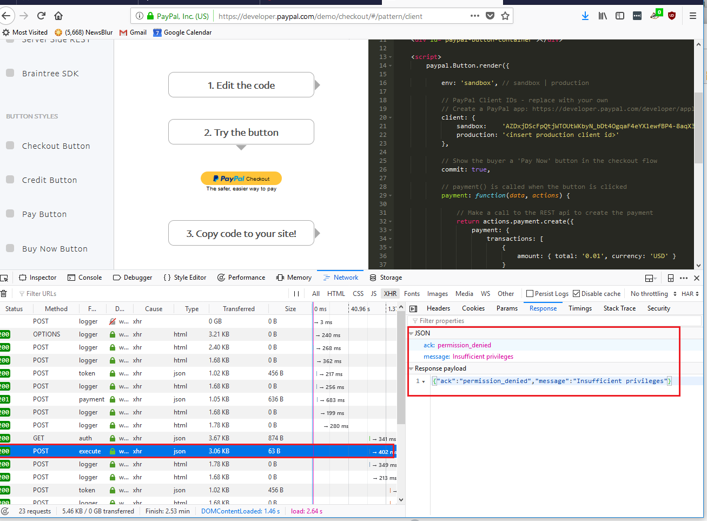Switch to the Inspector tab

[38, 278]
